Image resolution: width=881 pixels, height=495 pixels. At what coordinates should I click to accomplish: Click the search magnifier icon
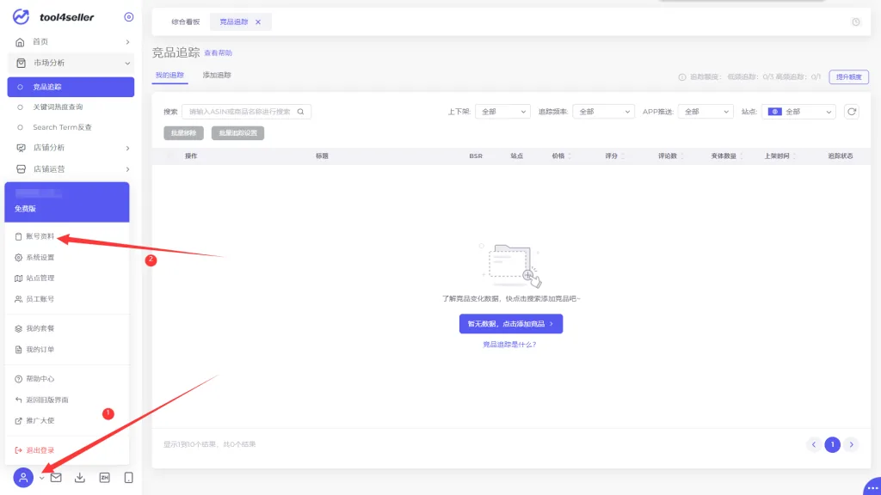click(300, 112)
